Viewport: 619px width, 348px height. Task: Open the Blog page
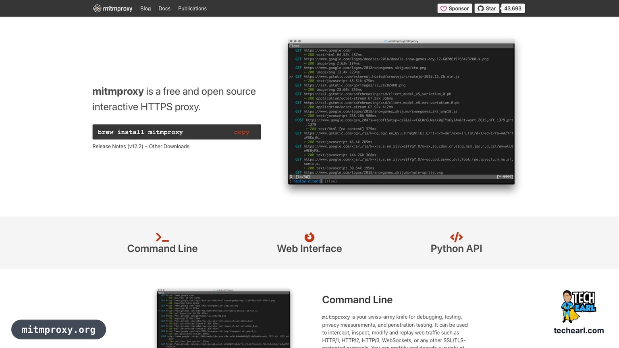click(145, 8)
